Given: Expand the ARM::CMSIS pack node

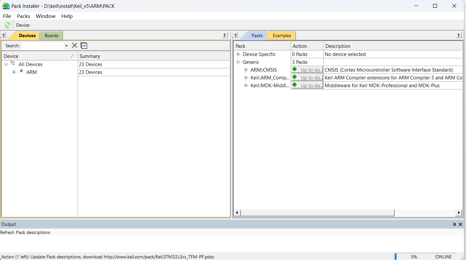Looking at the screenshot, I should point(246,70).
